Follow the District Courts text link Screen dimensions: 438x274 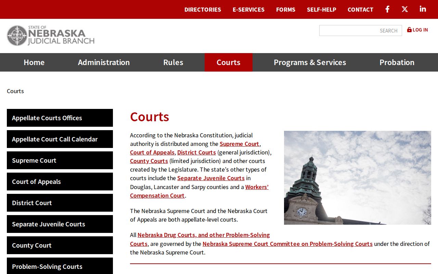coord(196,152)
